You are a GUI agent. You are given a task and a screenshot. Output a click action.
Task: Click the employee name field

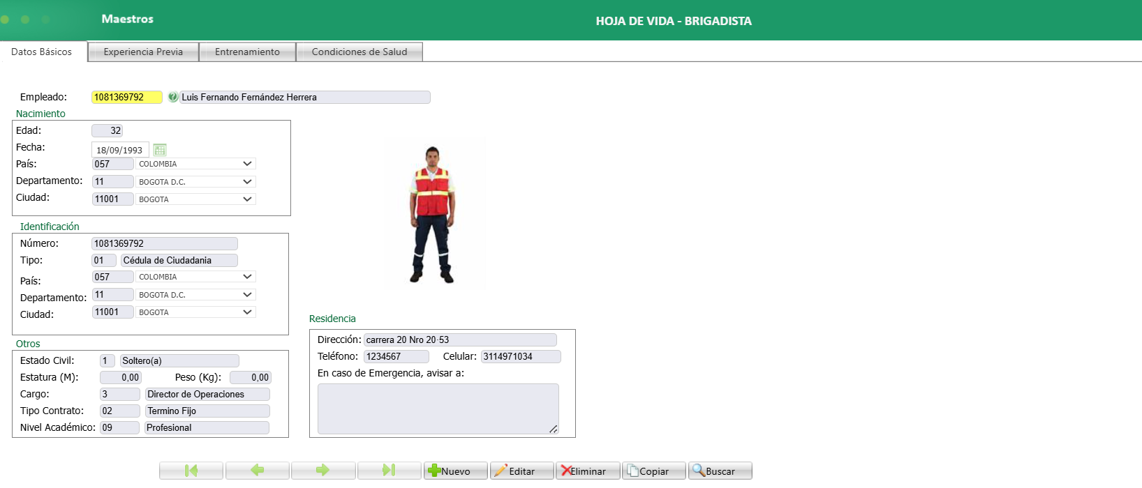pos(305,97)
